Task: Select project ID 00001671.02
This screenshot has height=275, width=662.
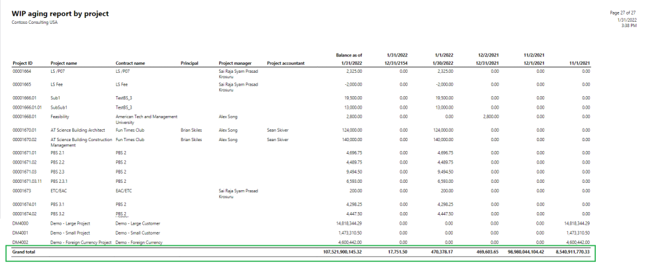Action: pos(24,162)
